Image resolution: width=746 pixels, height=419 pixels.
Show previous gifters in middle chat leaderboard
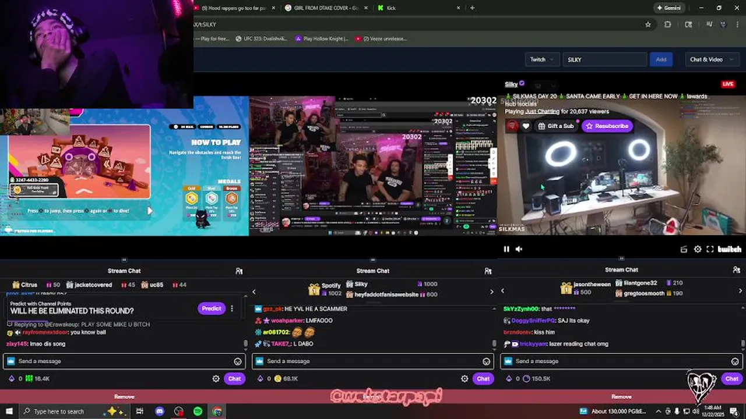tap(254, 292)
